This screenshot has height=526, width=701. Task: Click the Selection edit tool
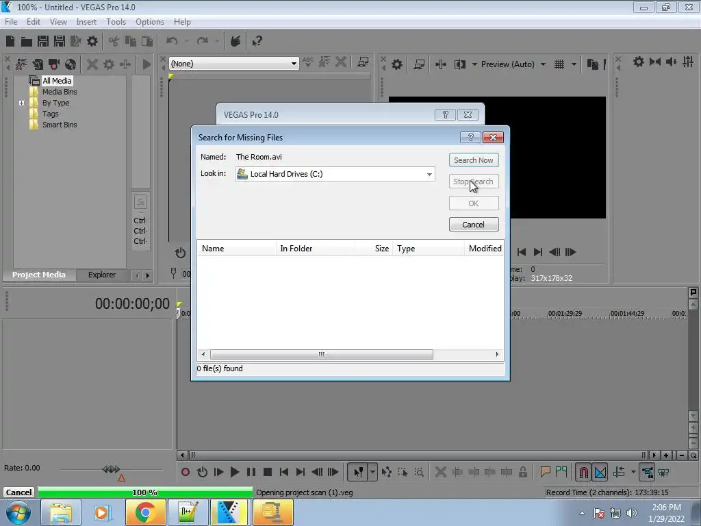403,472
